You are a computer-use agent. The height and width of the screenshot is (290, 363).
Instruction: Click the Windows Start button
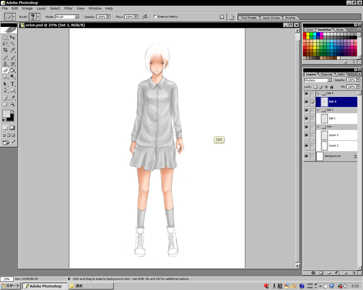click(x=10, y=286)
